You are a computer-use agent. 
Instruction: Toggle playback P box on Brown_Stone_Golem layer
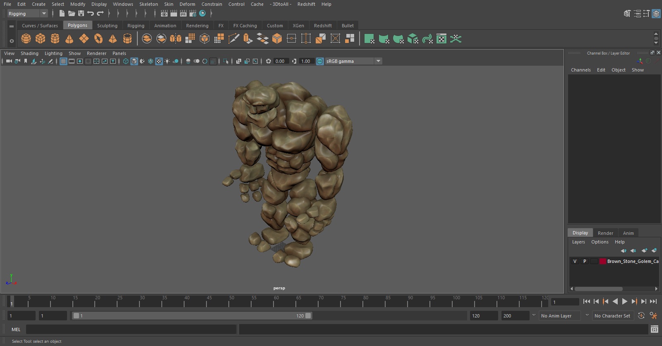pos(585,261)
